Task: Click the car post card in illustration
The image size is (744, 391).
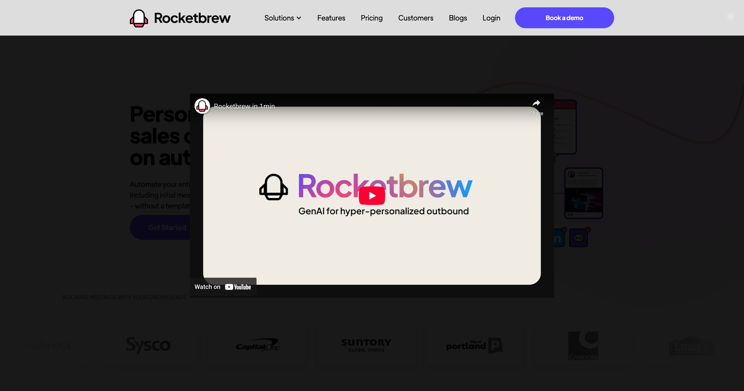Action: (x=584, y=193)
